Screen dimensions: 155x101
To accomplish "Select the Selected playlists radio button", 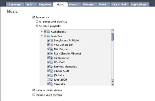I will tap(37, 26).
